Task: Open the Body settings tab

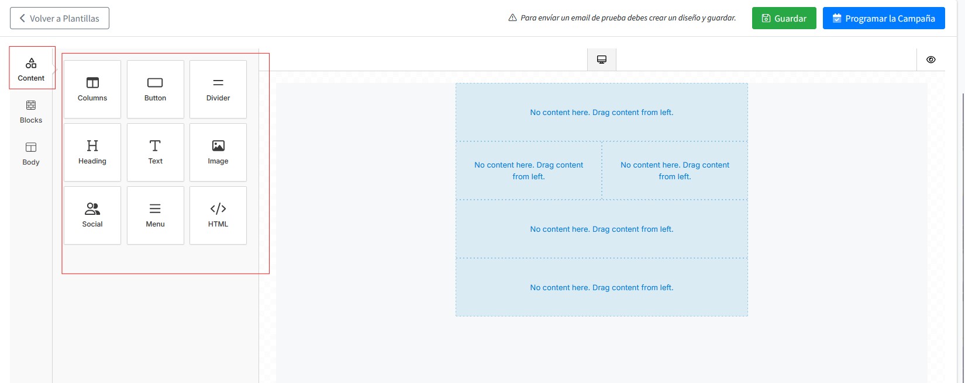Action: 31,154
